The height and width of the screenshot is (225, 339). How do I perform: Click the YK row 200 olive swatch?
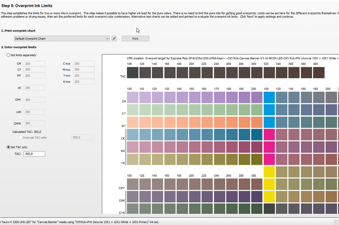(x=257, y=159)
